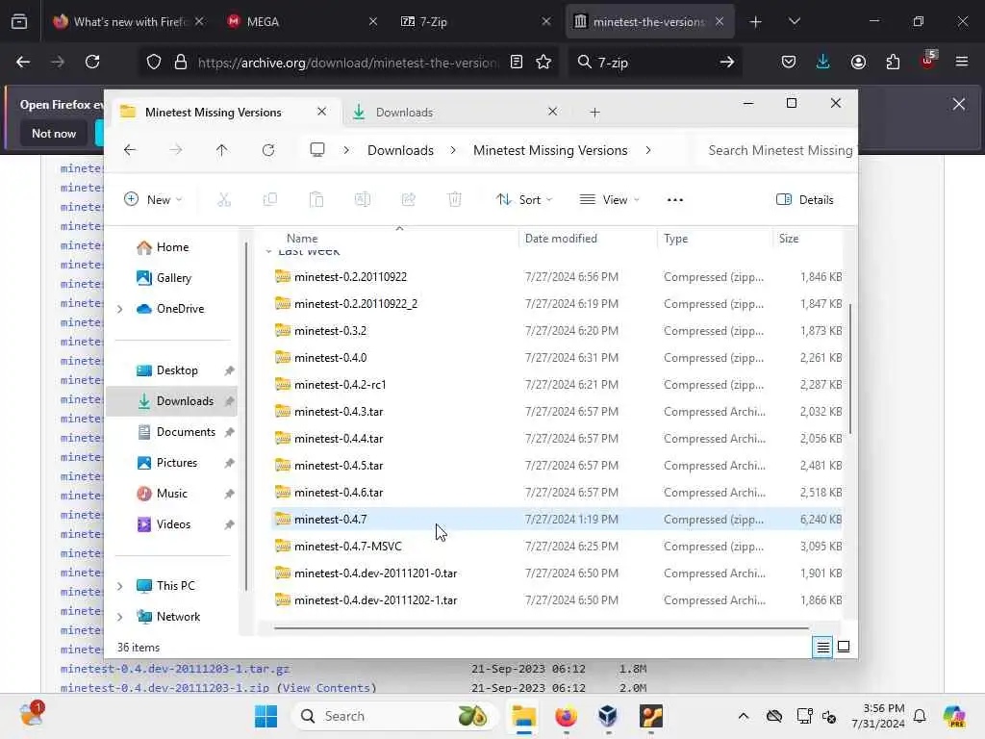Click Paste icon in Explorer toolbar
The width and height of the screenshot is (985, 739).
click(x=316, y=200)
